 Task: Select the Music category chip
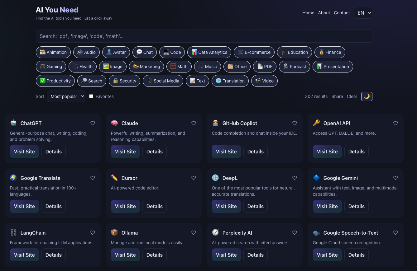pos(208,67)
